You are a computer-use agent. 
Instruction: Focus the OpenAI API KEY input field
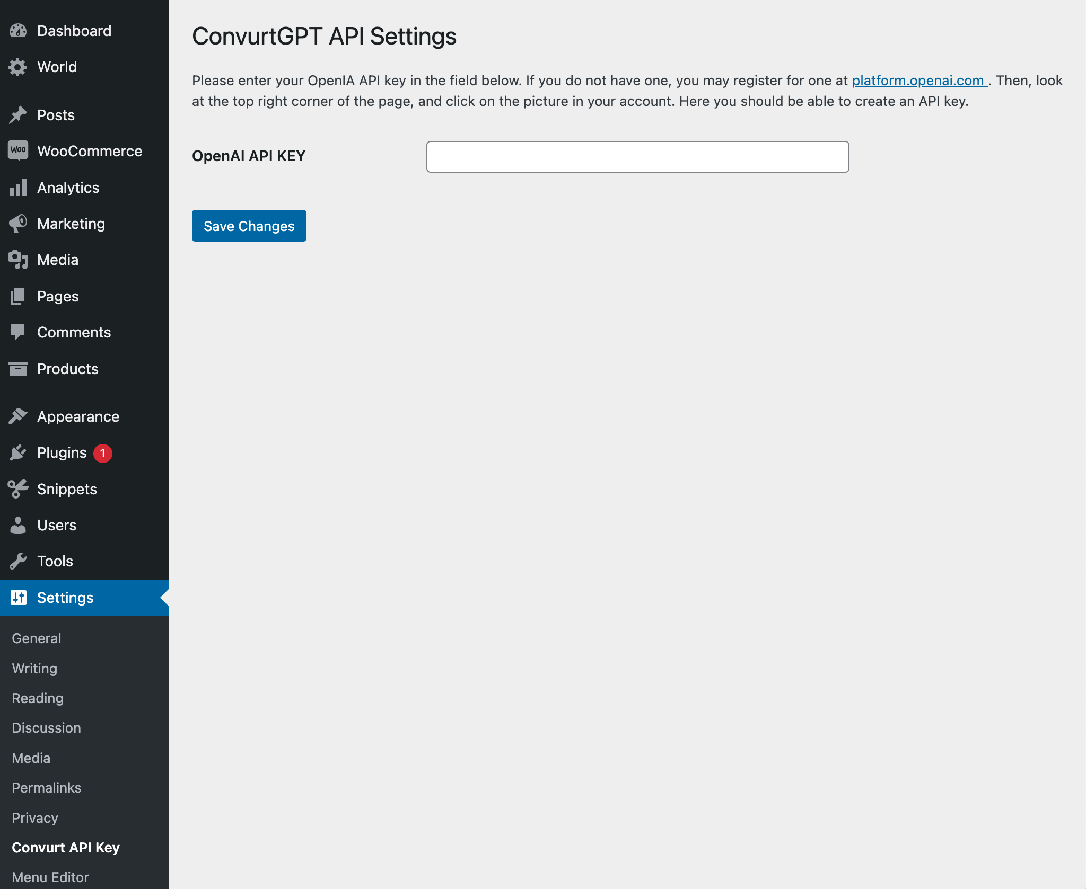[x=638, y=157]
